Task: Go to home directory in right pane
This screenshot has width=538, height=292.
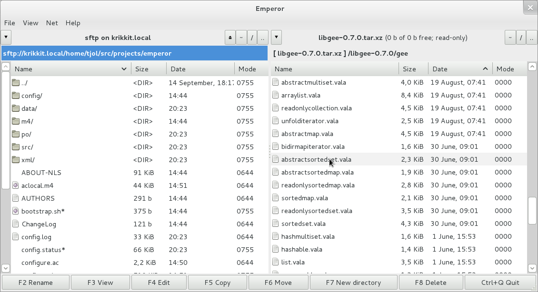Action: [x=510, y=38]
